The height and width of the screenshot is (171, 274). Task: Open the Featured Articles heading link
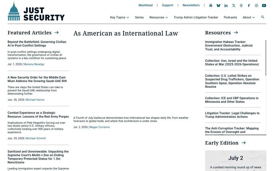[x=30, y=33]
